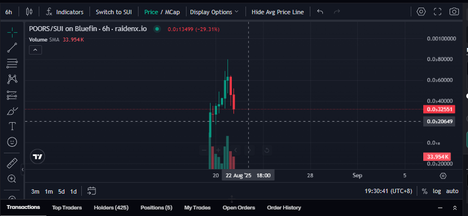Select the 1m date range
Screen dimensions: 468x216
pos(49,191)
